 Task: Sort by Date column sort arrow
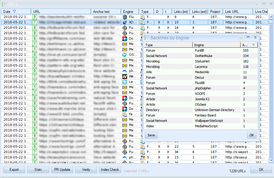14,12
